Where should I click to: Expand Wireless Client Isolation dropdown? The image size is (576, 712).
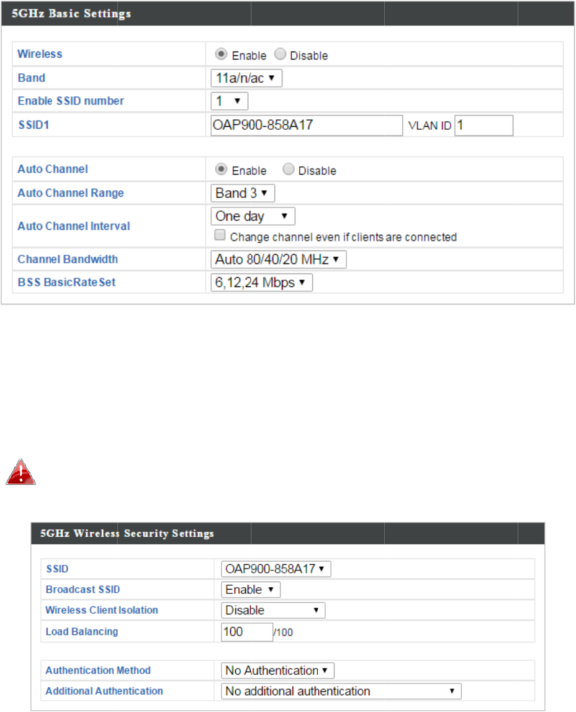pyautogui.click(x=273, y=610)
